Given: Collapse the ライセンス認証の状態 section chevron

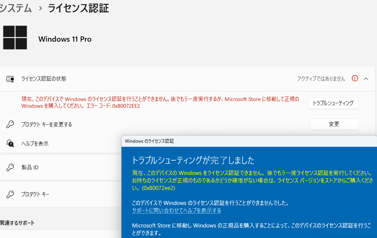Looking at the screenshot, I should (366, 78).
